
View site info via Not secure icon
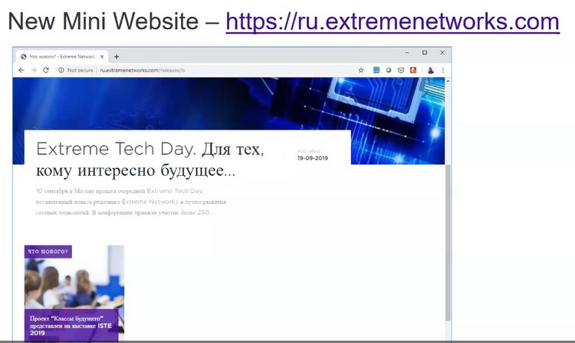[61, 70]
